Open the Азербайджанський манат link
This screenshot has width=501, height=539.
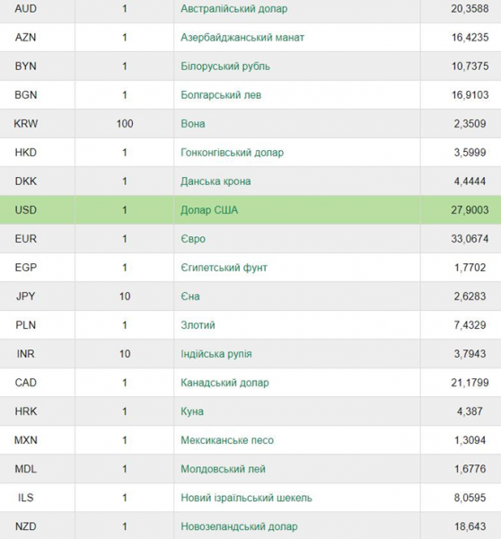tap(242, 37)
